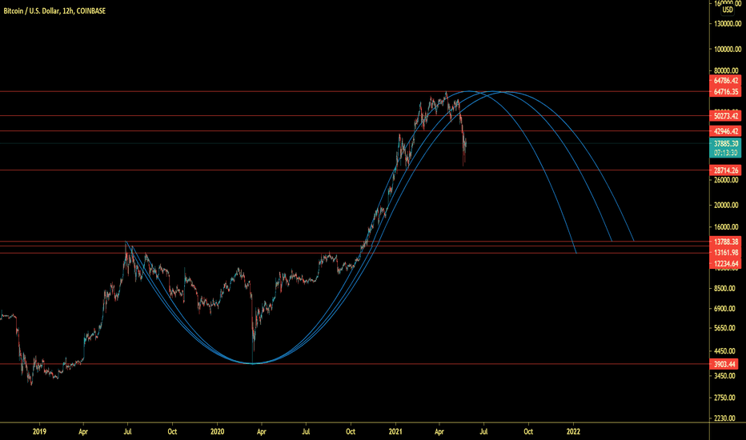Click the 5650.00 price axis tick
Screen dimensions: 746x440
pyautogui.click(x=725, y=328)
